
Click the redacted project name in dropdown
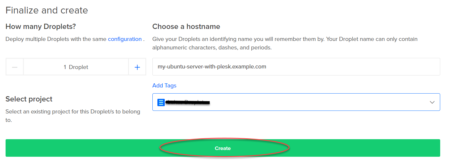pyautogui.click(x=188, y=102)
